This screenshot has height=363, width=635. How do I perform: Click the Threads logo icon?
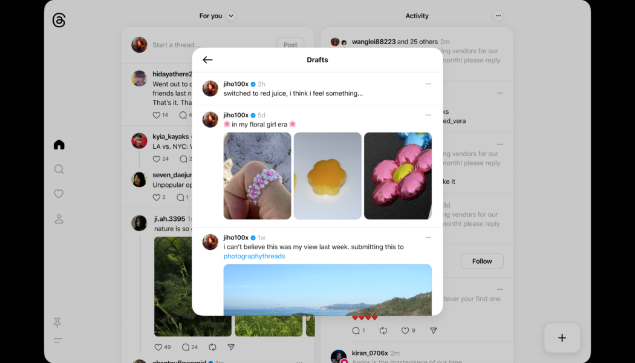59,20
